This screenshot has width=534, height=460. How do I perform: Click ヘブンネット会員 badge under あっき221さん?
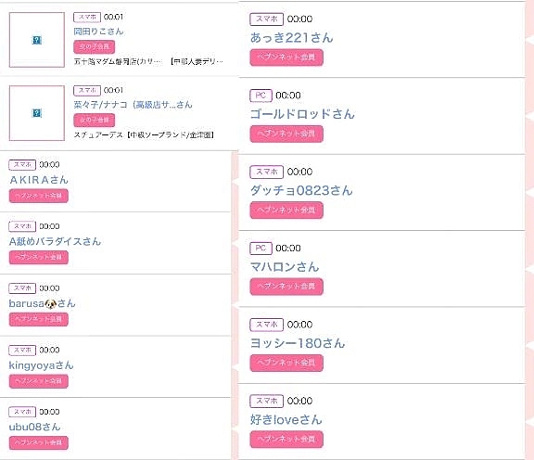286,57
